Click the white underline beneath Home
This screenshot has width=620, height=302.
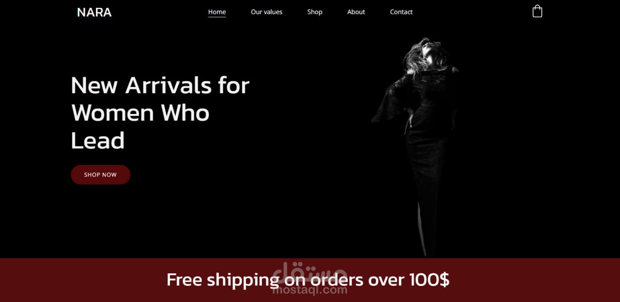[217, 16]
